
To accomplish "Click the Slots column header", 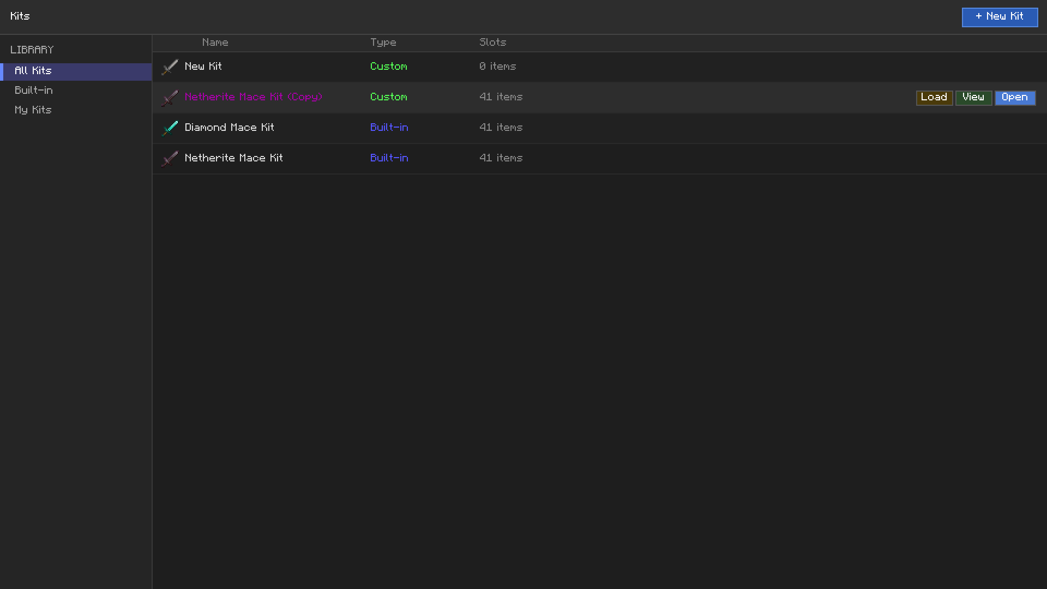I will click(x=493, y=43).
